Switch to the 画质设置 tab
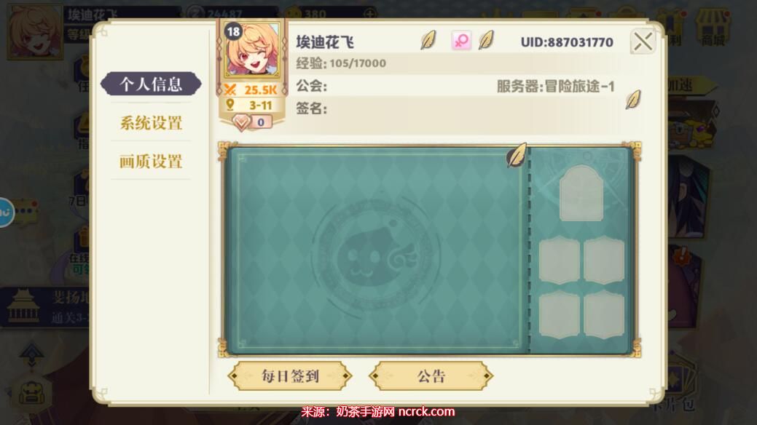 pos(151,161)
